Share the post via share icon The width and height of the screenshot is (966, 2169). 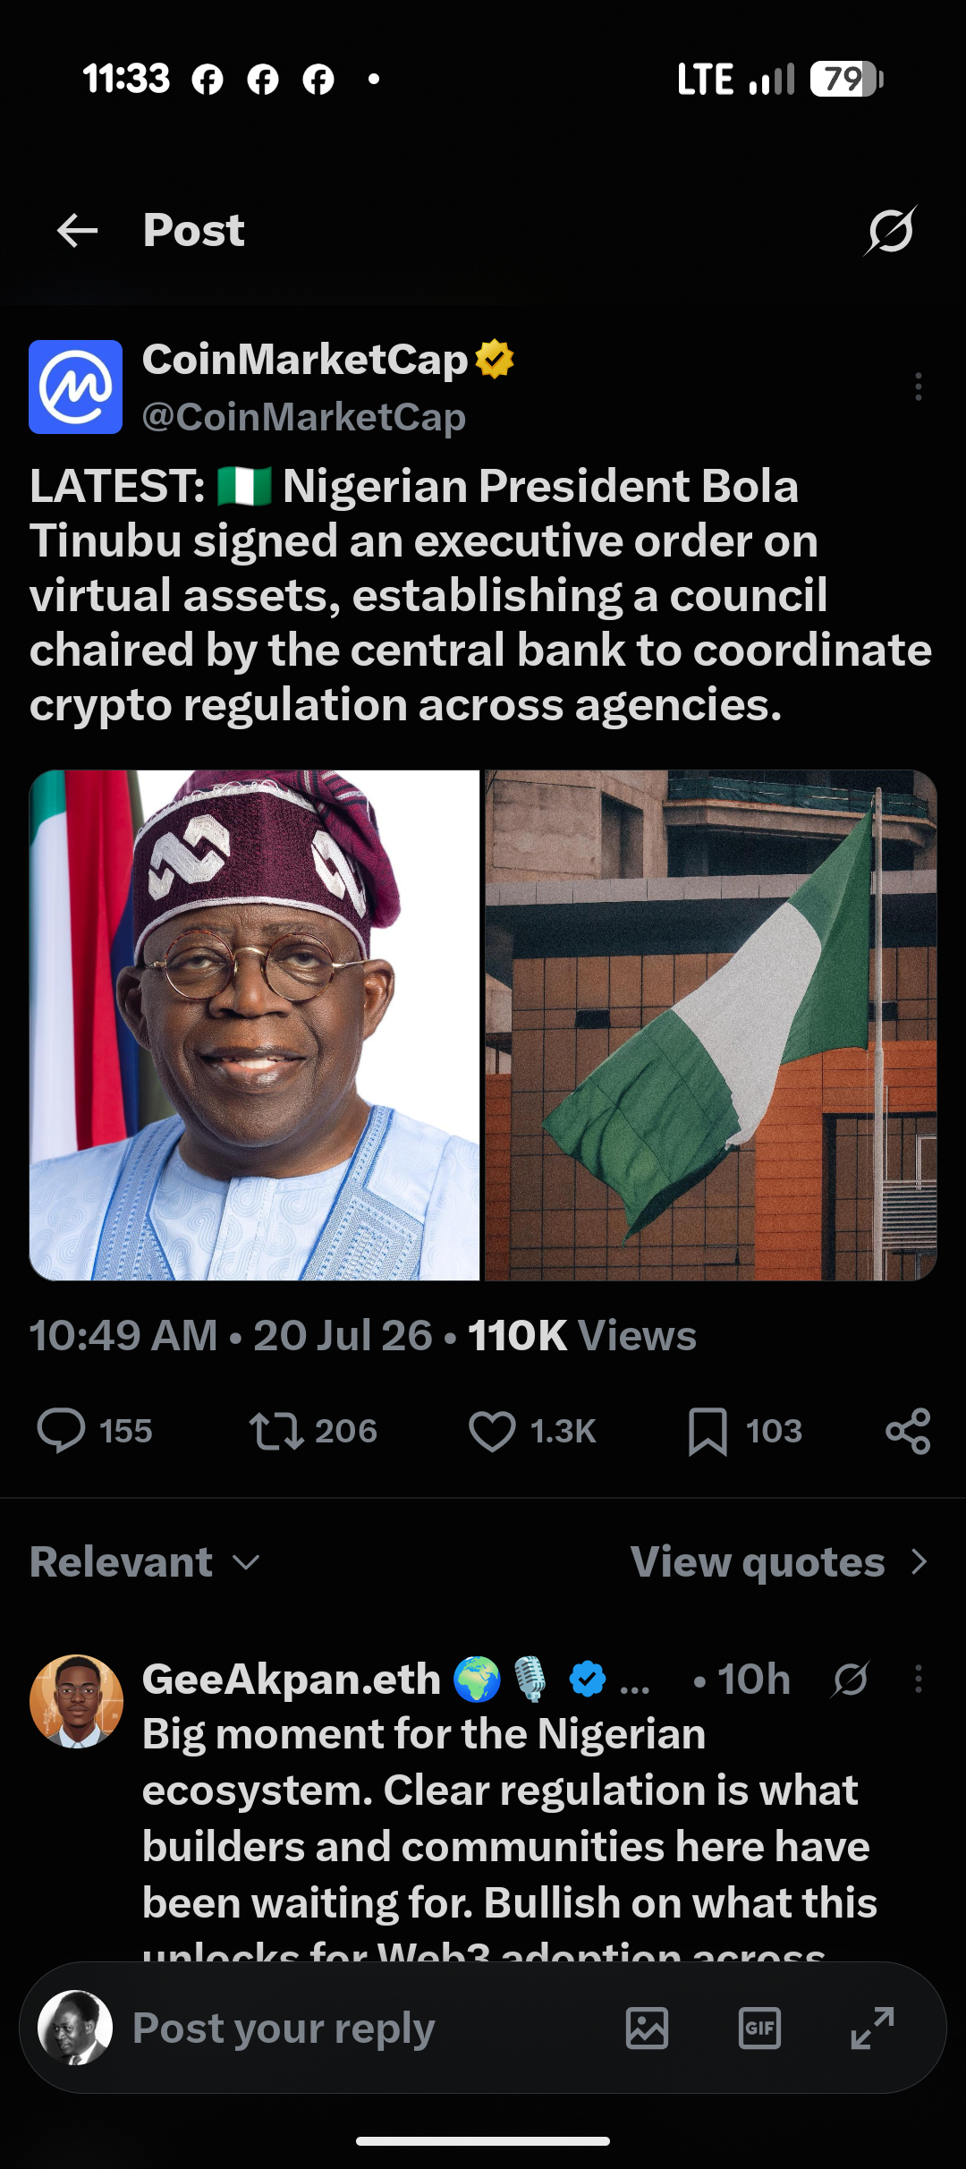coord(908,1430)
